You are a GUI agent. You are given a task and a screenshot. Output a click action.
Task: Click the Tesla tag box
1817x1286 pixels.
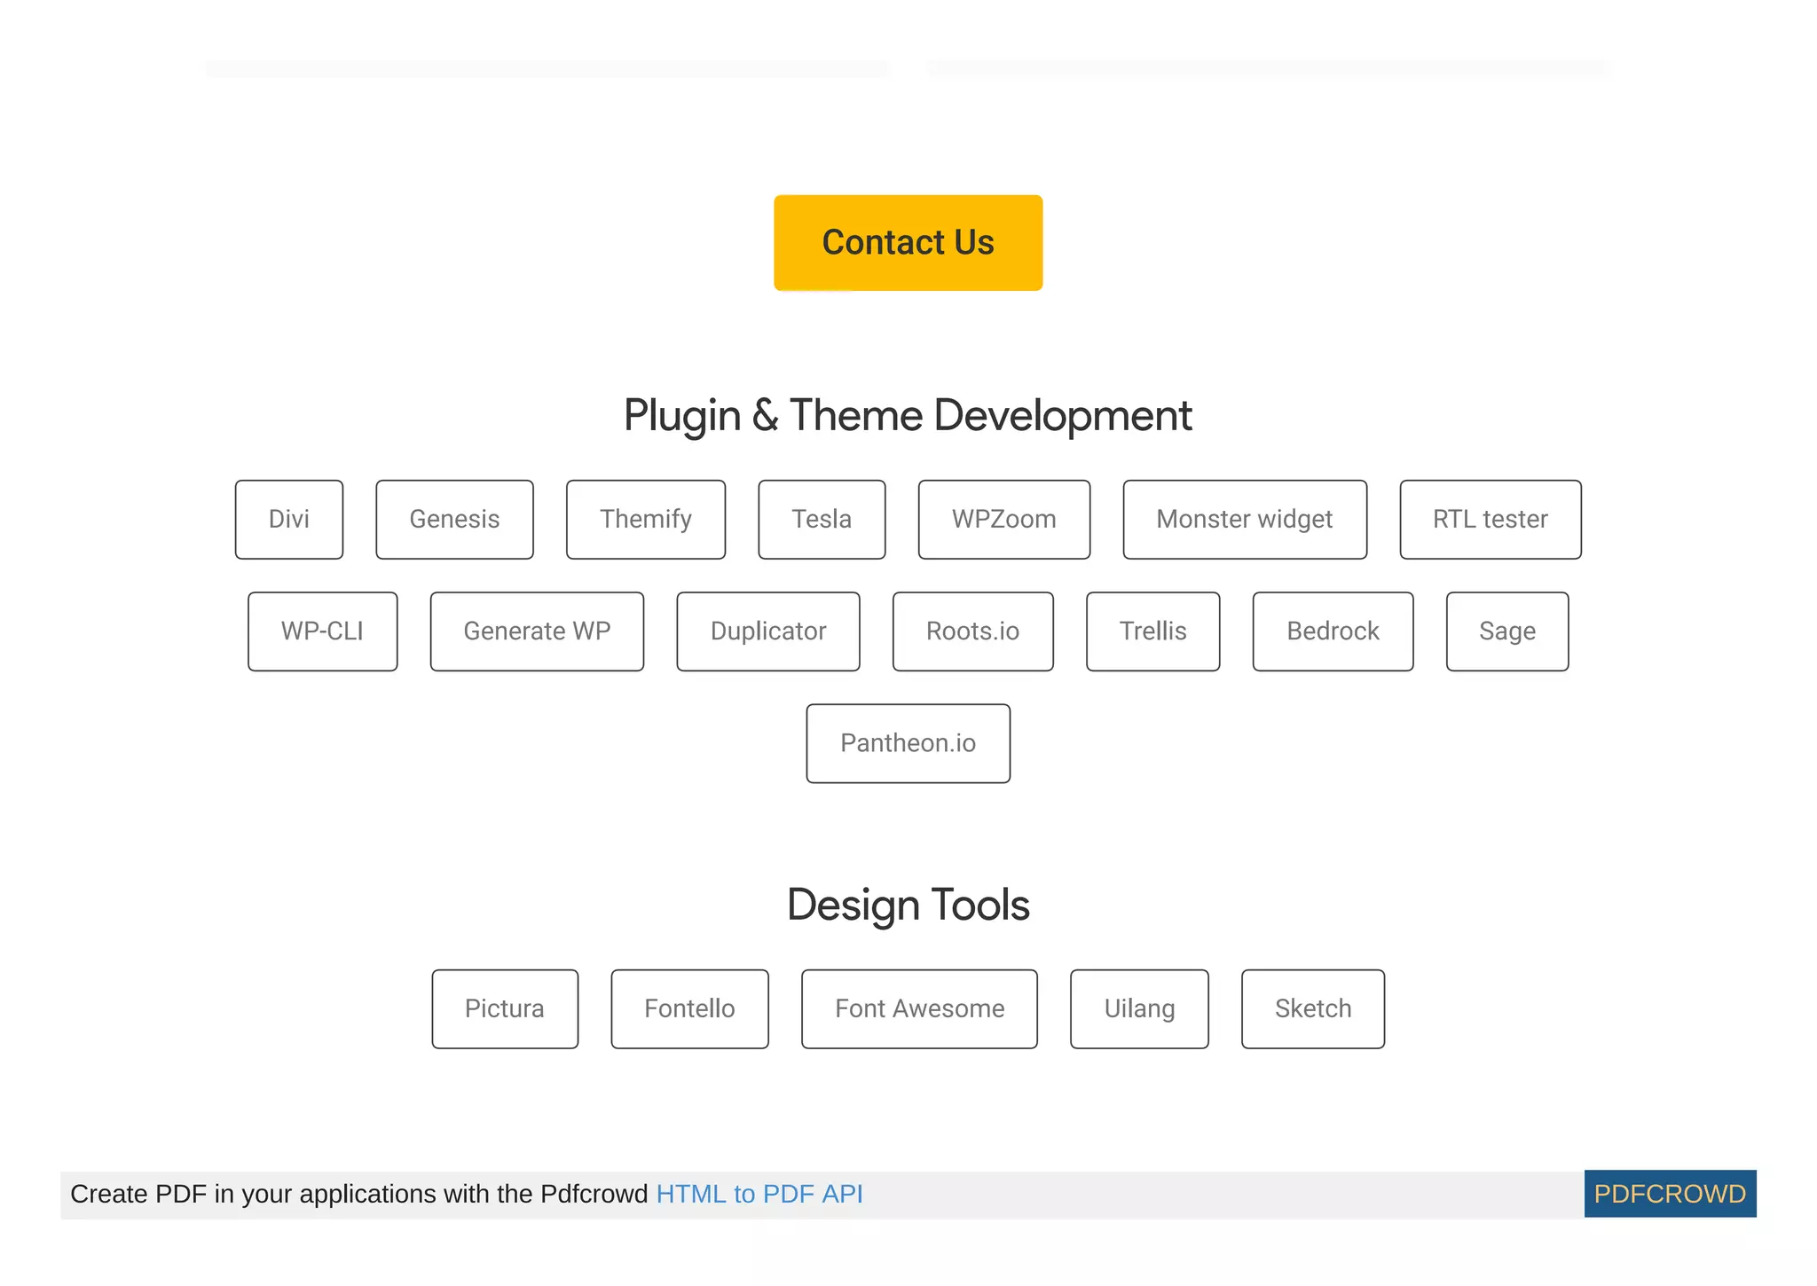(822, 519)
